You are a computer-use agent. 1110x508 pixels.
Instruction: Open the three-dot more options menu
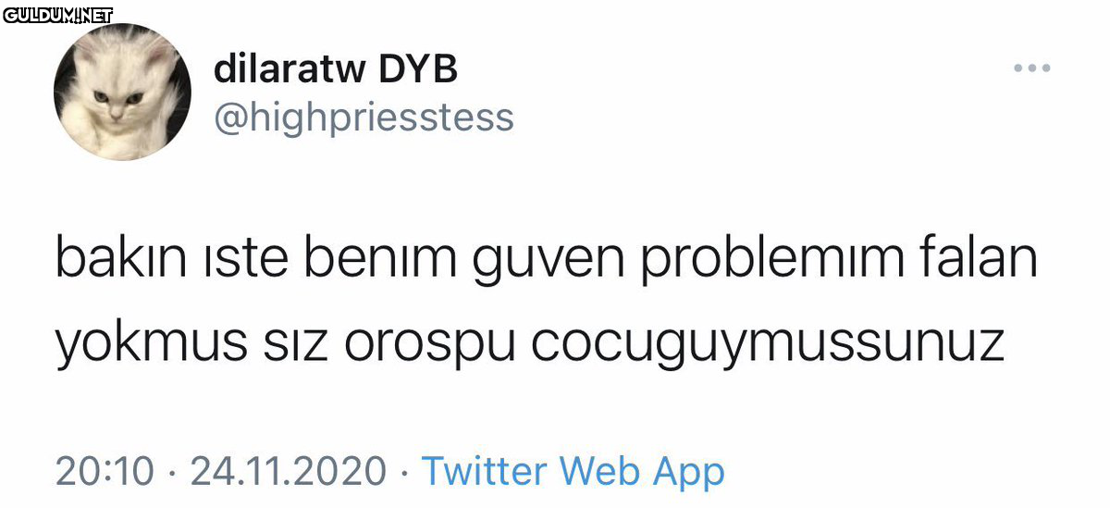(x=1032, y=68)
